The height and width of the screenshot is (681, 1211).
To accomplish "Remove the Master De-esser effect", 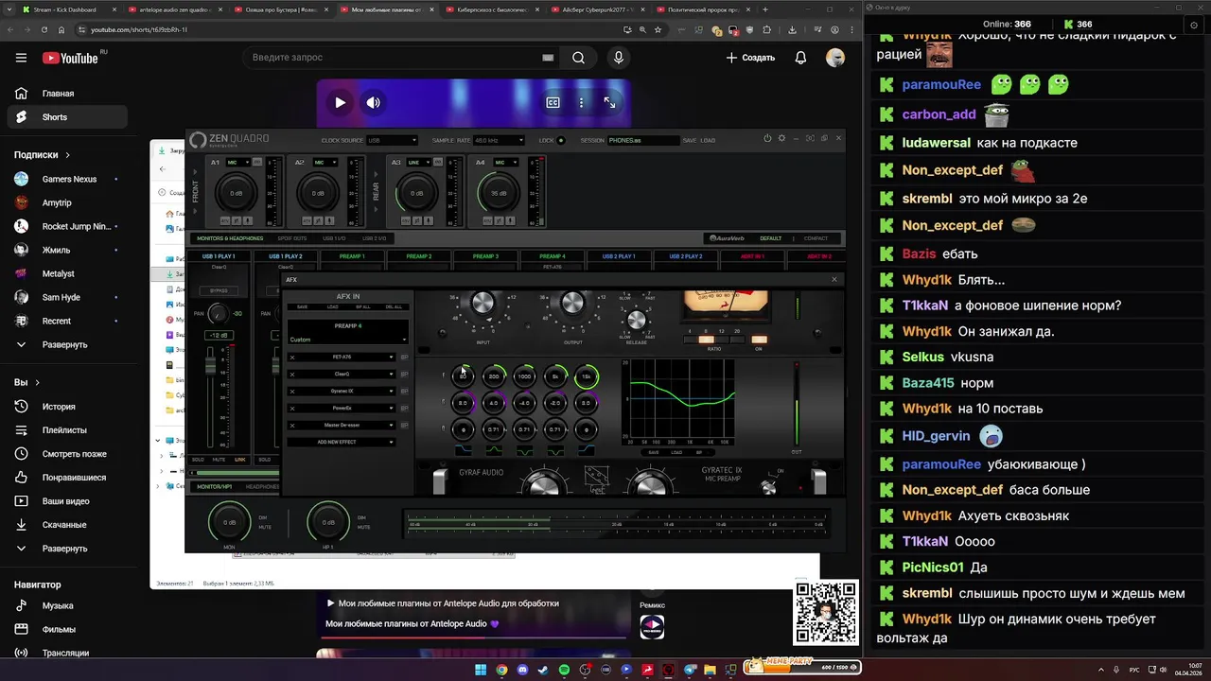I will click(292, 425).
